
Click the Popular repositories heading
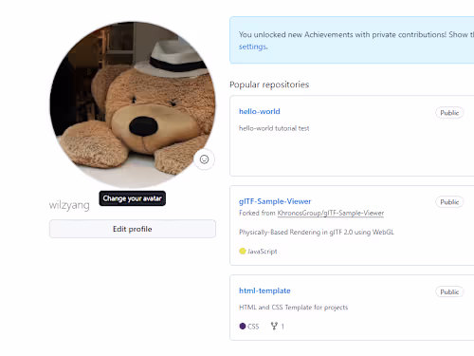(x=269, y=84)
